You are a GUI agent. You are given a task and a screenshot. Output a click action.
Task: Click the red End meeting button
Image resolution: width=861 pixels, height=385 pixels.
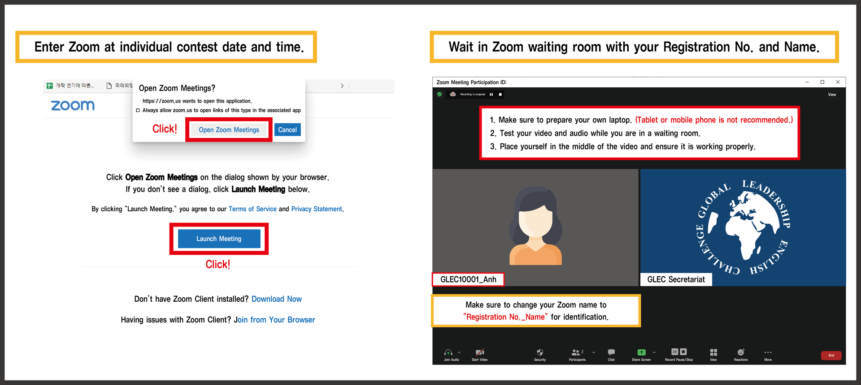(x=831, y=355)
